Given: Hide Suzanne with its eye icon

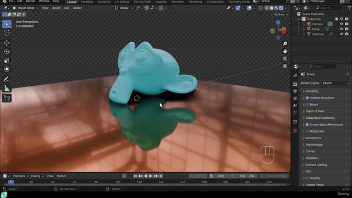Looking at the screenshot, I should click(x=342, y=34).
